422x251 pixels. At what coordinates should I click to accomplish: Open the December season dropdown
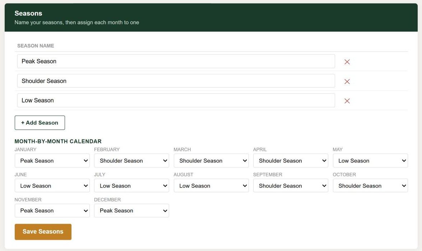point(131,210)
